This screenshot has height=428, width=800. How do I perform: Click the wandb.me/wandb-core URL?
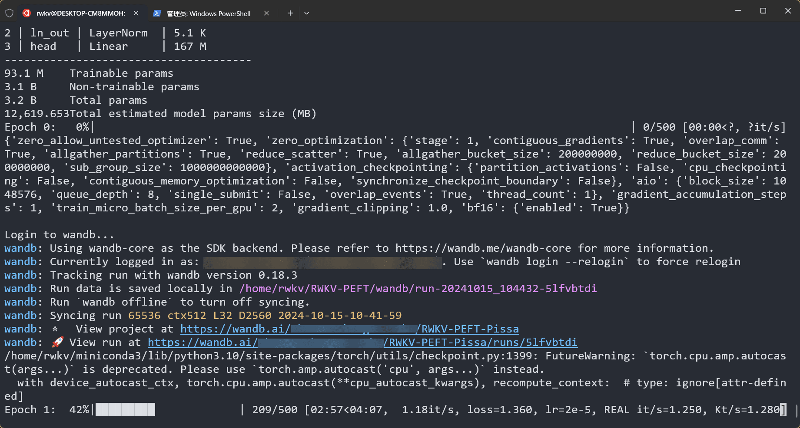483,248
